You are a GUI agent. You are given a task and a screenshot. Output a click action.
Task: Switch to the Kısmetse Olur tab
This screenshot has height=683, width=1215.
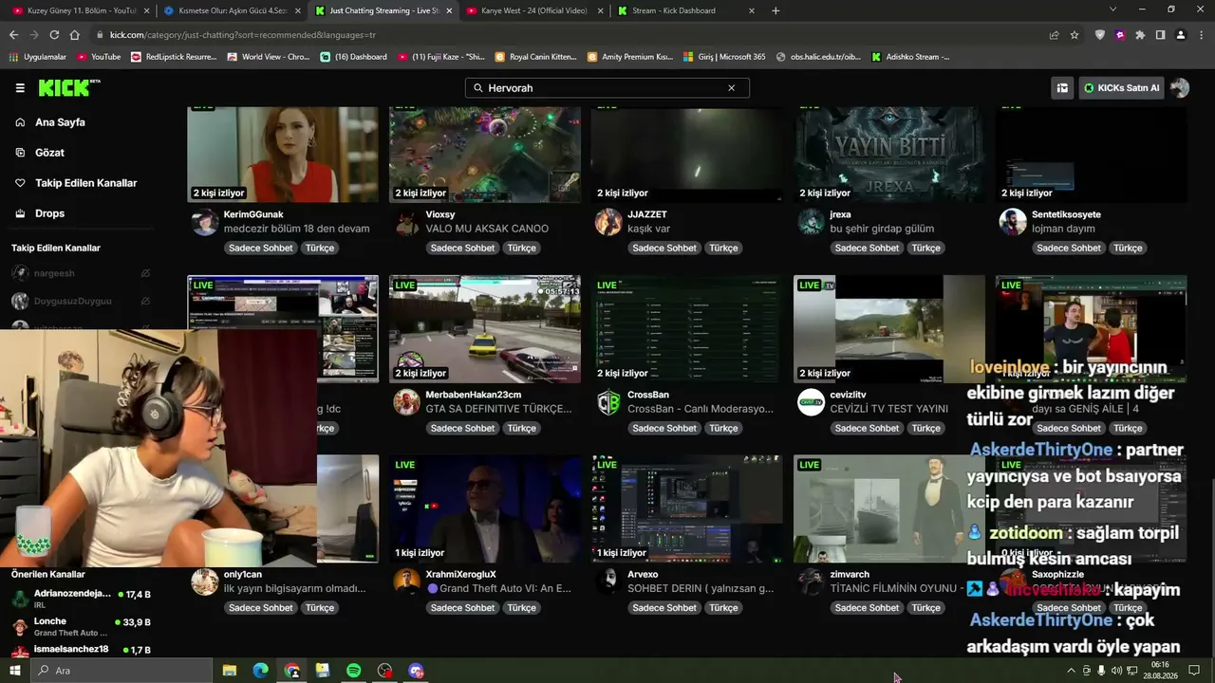231,10
